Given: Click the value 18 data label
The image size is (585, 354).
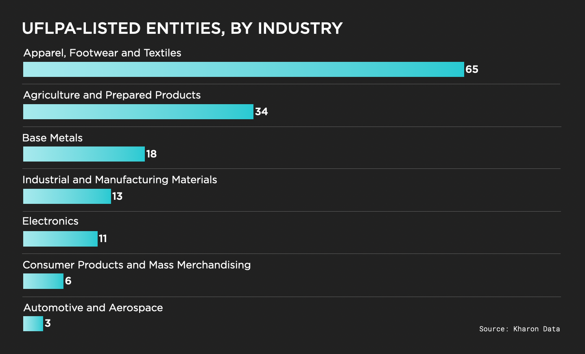Looking at the screenshot, I should [x=151, y=154].
